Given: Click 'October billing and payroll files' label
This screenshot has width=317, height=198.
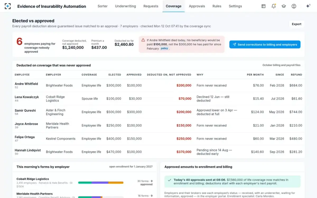Looking at the screenshot, I should pos(281,65).
